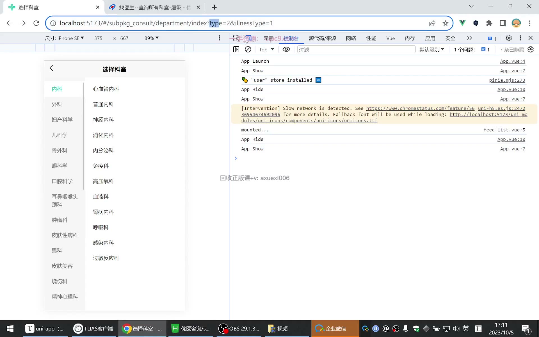
Task: Open OBS from the taskbar
Action: (x=239, y=329)
